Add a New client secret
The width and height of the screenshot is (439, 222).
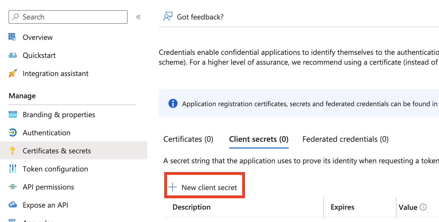pyautogui.click(x=204, y=187)
